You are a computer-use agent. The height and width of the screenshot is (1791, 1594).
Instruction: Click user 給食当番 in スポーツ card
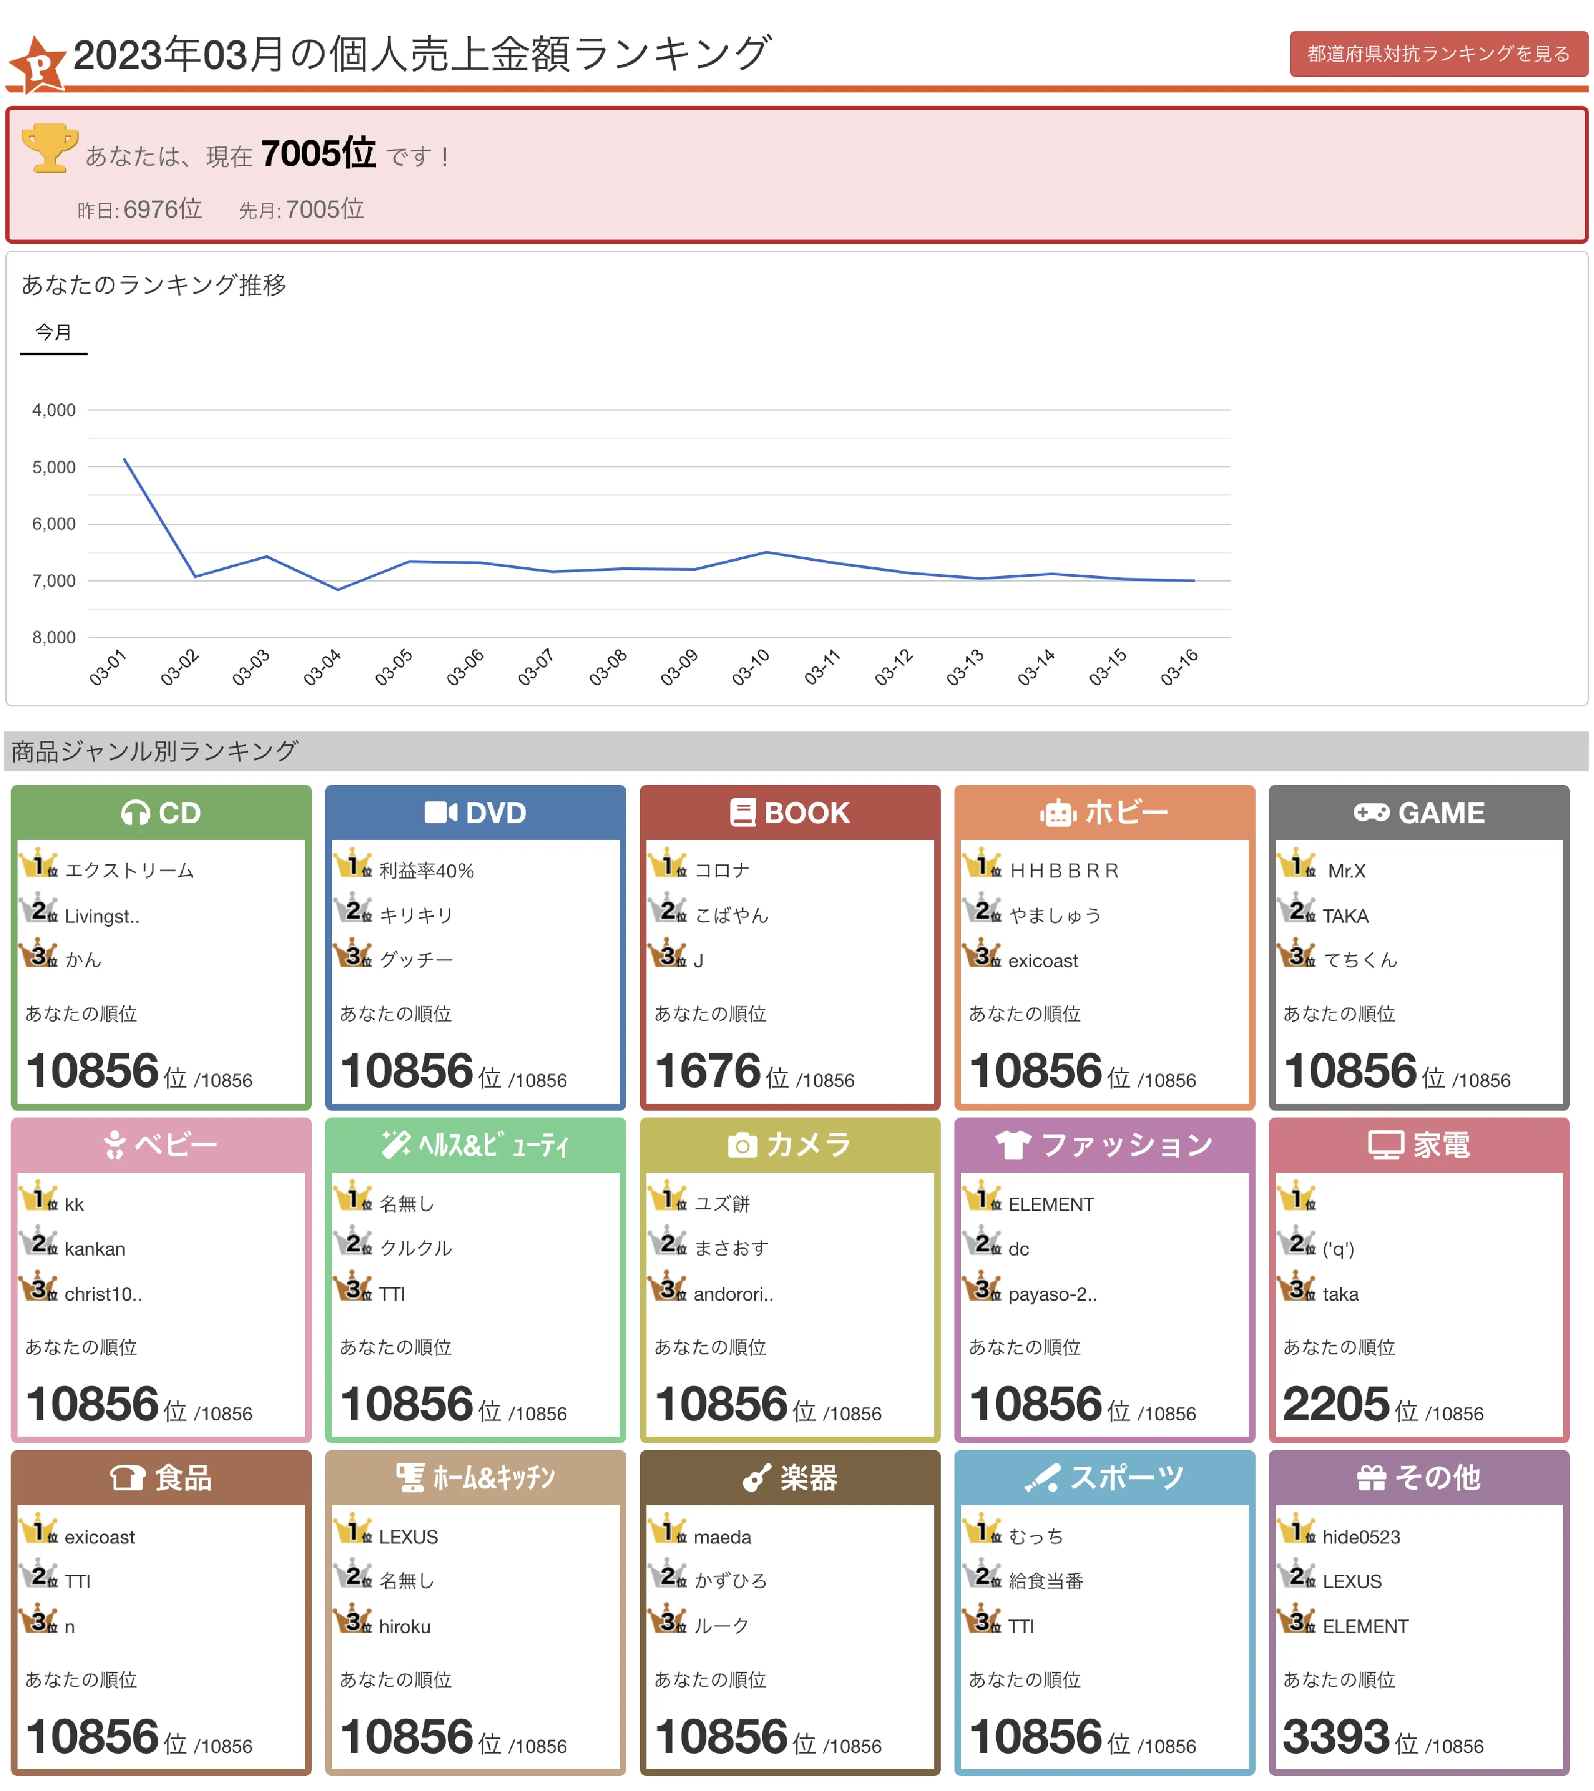(x=1045, y=1581)
